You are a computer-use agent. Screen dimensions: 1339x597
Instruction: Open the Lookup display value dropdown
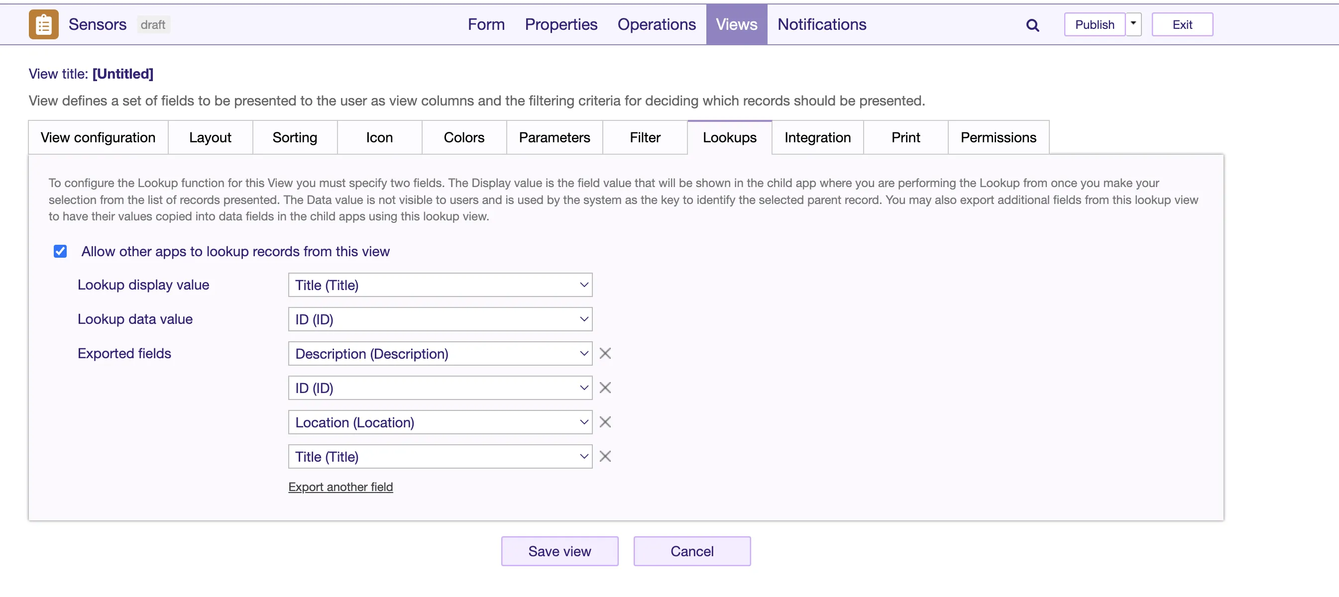tap(440, 285)
